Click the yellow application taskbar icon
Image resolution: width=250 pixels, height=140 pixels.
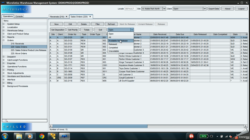click(53, 136)
